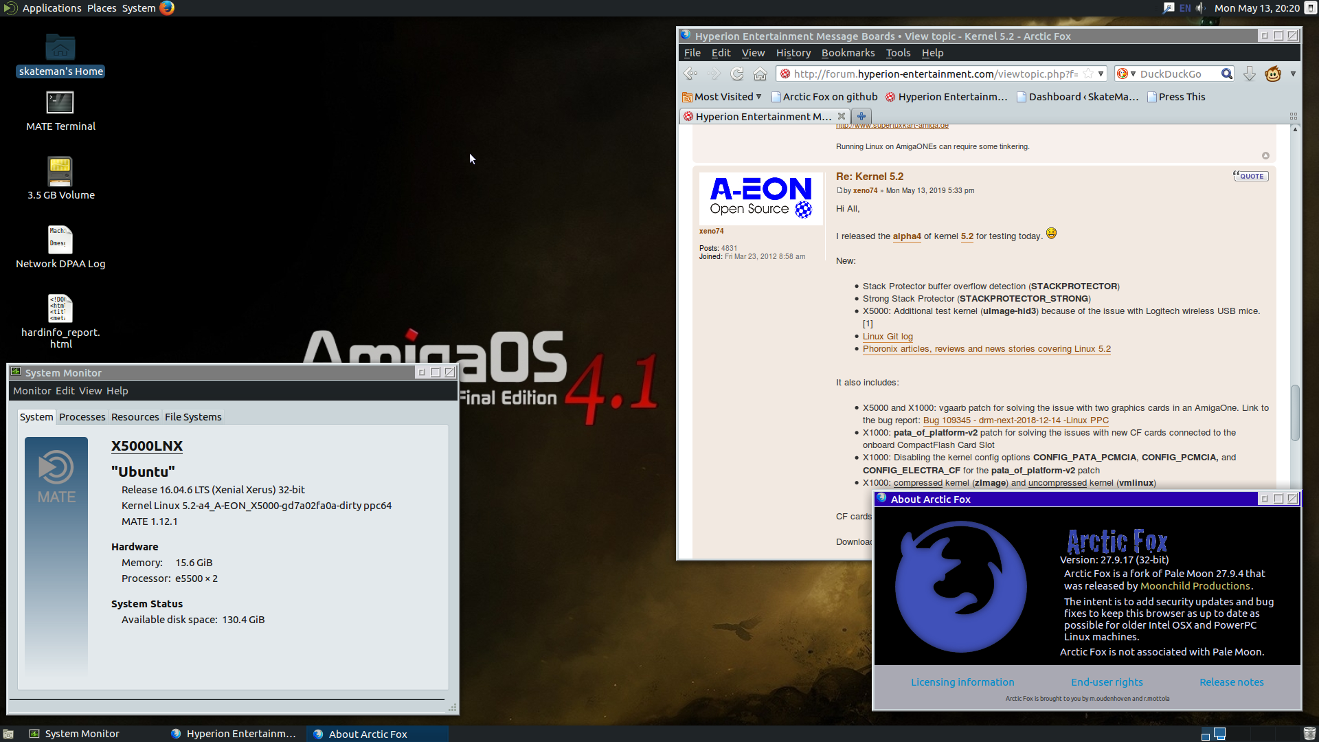The height and width of the screenshot is (742, 1319).
Task: Open the browser Bookmarks menu
Action: 848,53
